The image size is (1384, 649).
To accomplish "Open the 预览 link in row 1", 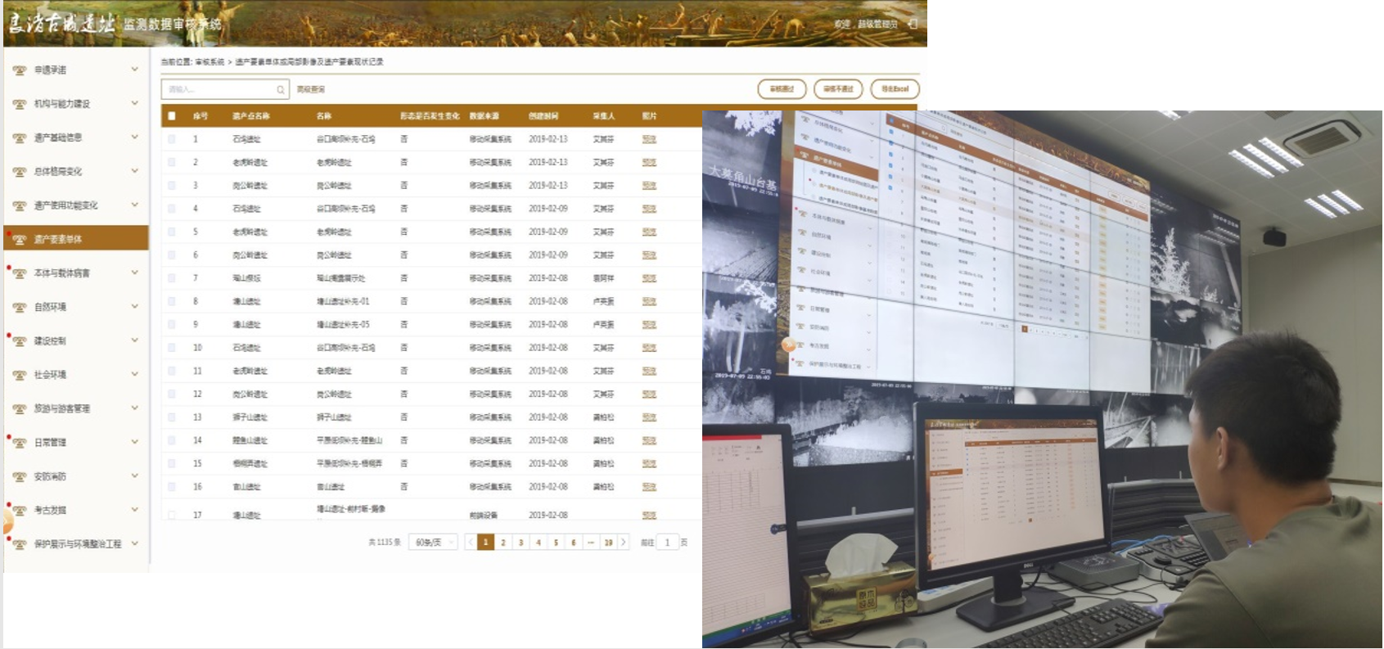I will point(649,139).
